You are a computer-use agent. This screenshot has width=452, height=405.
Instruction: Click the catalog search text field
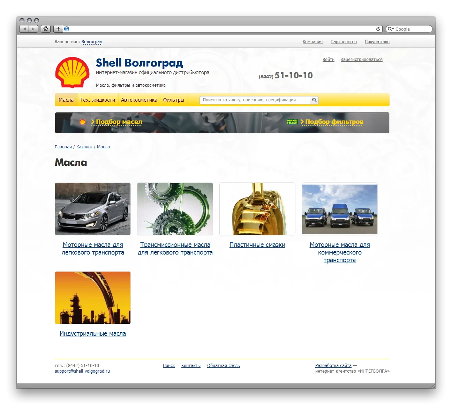(x=255, y=100)
